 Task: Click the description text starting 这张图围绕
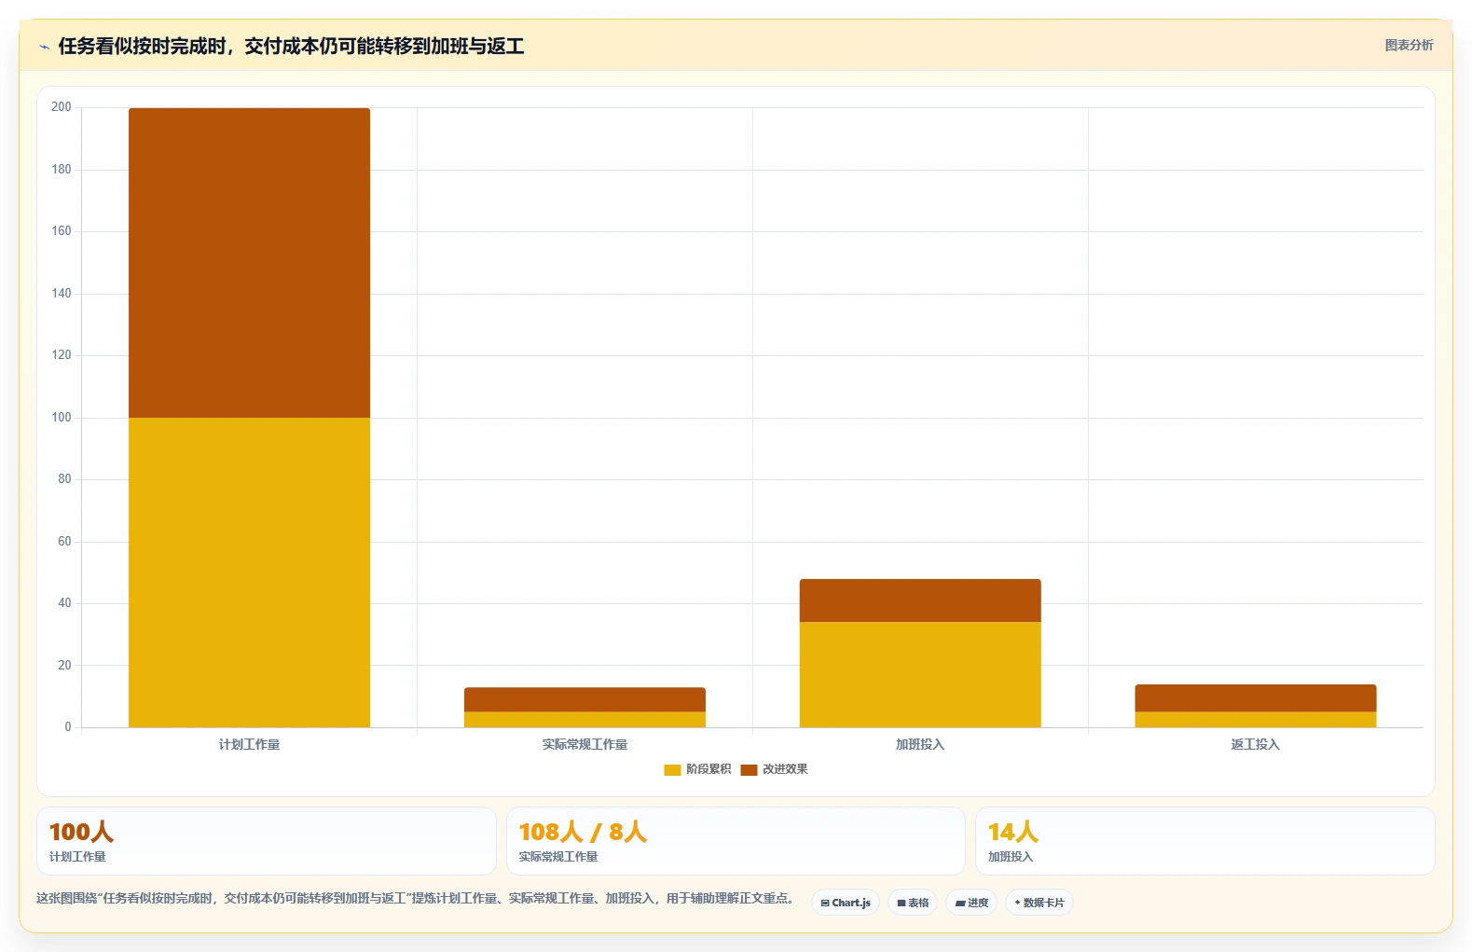point(416,899)
